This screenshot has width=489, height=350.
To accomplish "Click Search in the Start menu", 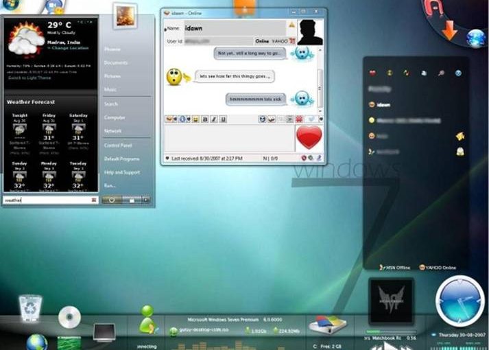I will [x=111, y=104].
